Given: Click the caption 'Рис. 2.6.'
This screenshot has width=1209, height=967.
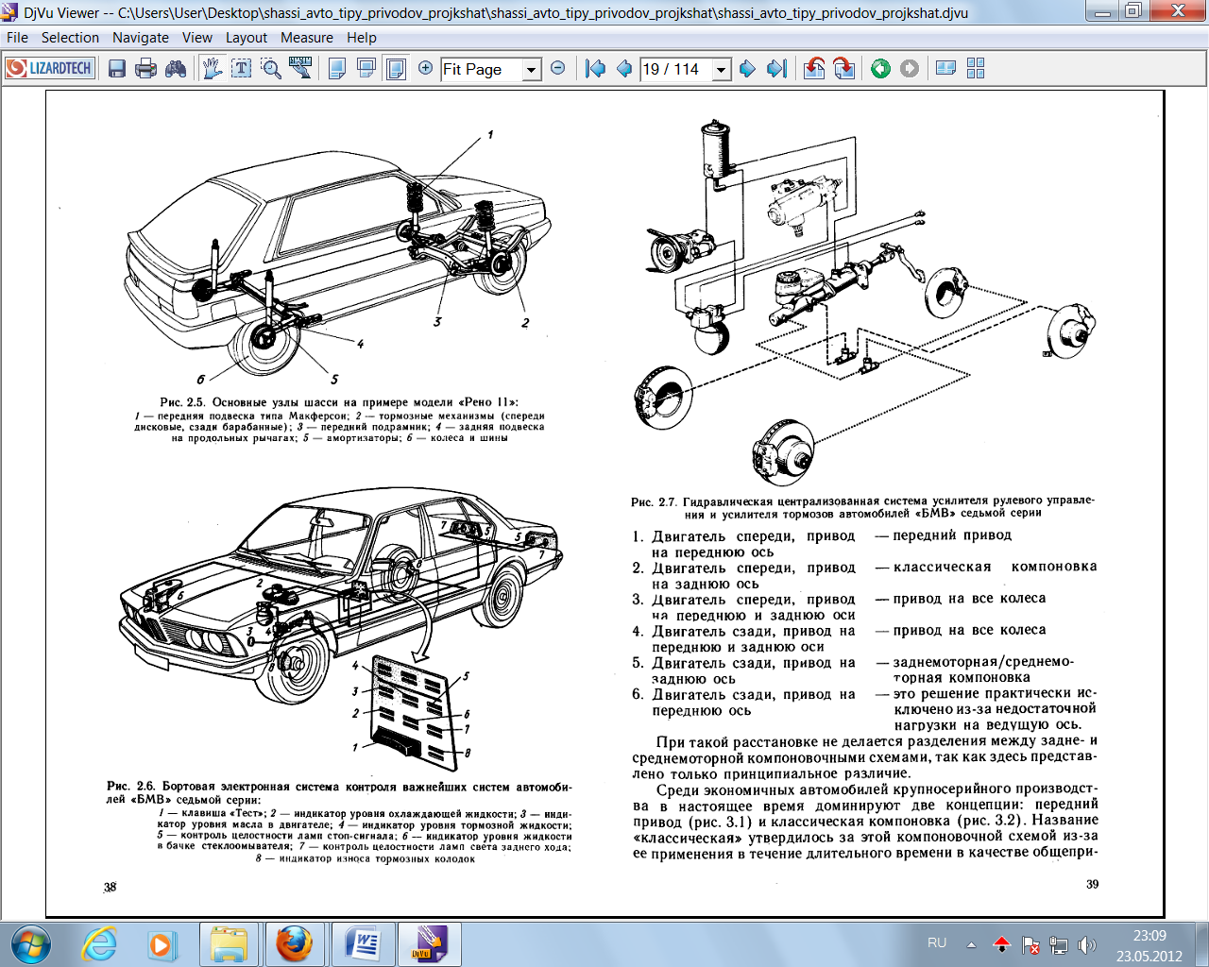Looking at the screenshot, I should point(130,786).
